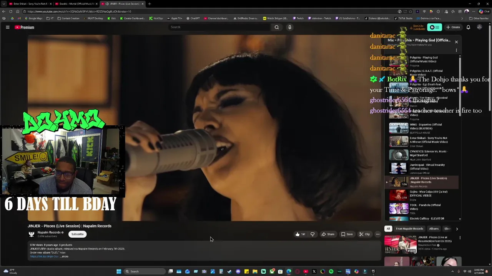Go to YouTube Premium home logo
Image resolution: width=492 pixels, height=276 pixels.
25,27
